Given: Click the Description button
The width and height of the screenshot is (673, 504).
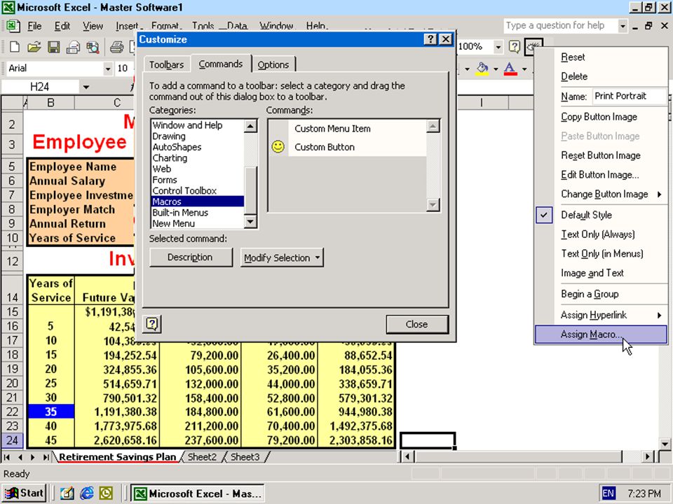Looking at the screenshot, I should pos(191,258).
